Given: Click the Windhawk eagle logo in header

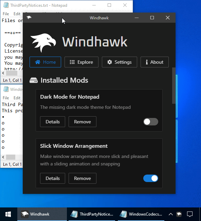Looking at the screenshot, I should (x=43, y=42).
